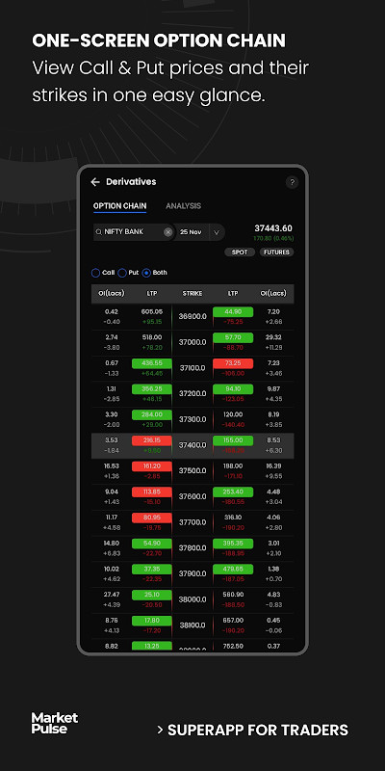Tap the red call LTP 80.95
The image size is (385, 771).
point(152,518)
